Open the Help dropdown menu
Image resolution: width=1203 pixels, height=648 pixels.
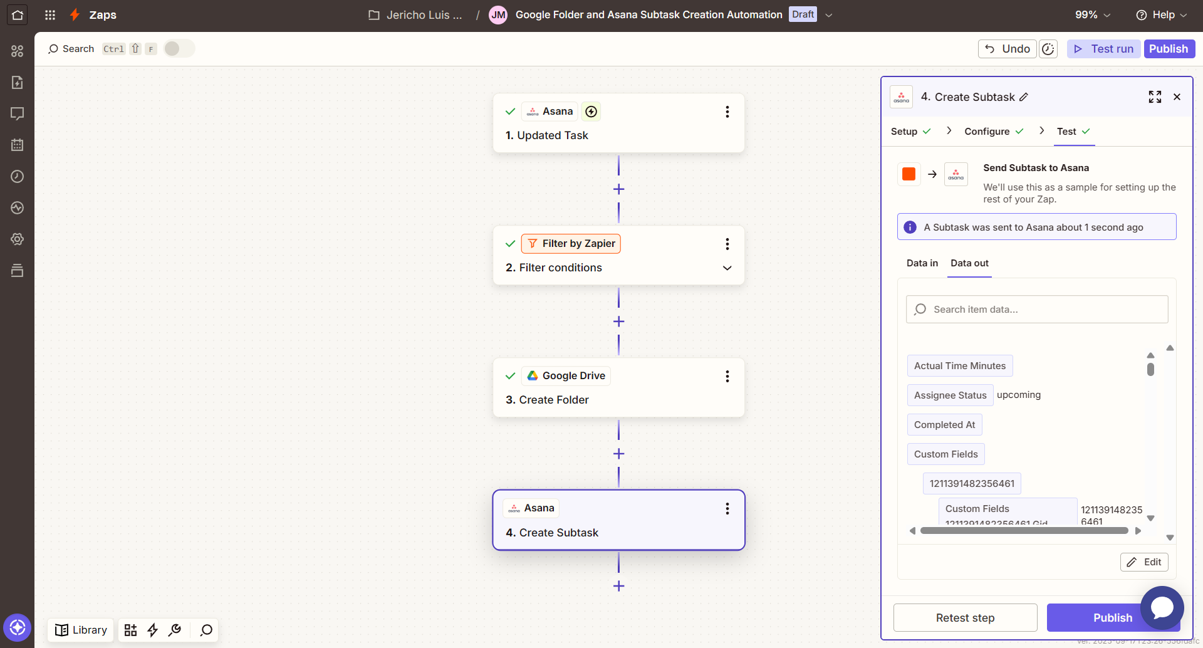[x=1161, y=15]
